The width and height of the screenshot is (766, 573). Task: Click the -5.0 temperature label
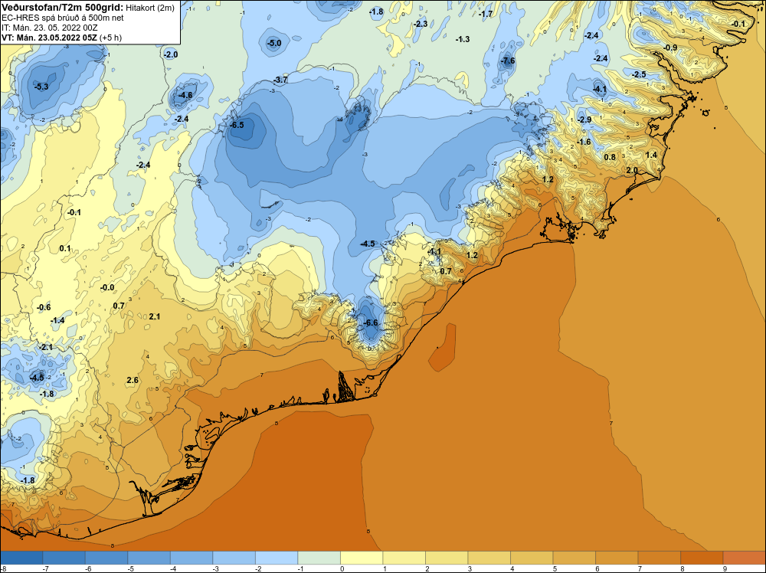pyautogui.click(x=274, y=44)
